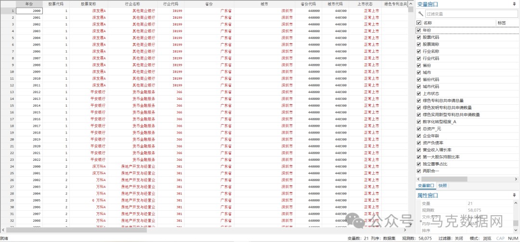The height and width of the screenshot is (242, 520).
Task: Uncheck the 省份代码 variable checkbox
Action: click(418, 80)
